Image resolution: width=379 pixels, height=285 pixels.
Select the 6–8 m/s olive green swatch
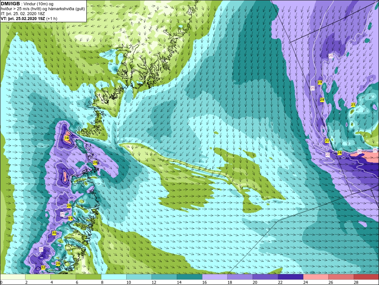coord(88,277)
